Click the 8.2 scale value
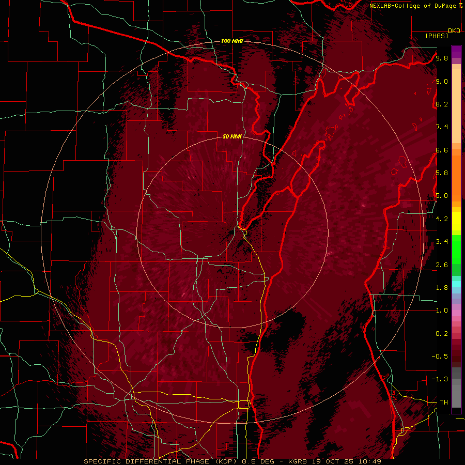Image resolution: width=465 pixels, height=465 pixels. 442,104
